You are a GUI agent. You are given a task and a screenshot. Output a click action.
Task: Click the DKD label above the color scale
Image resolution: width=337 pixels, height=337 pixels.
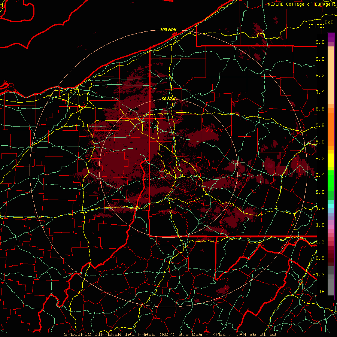[329, 22]
